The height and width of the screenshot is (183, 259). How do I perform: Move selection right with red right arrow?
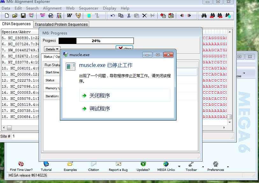click(189, 16)
